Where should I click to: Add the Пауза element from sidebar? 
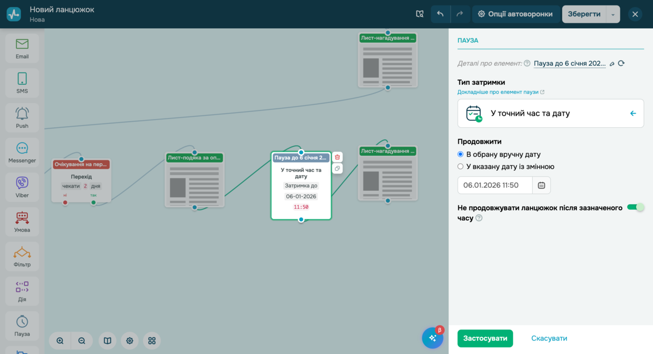(22, 326)
